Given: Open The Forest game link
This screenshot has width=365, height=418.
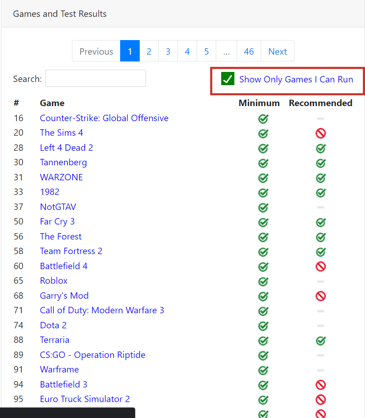Looking at the screenshot, I should point(61,236).
